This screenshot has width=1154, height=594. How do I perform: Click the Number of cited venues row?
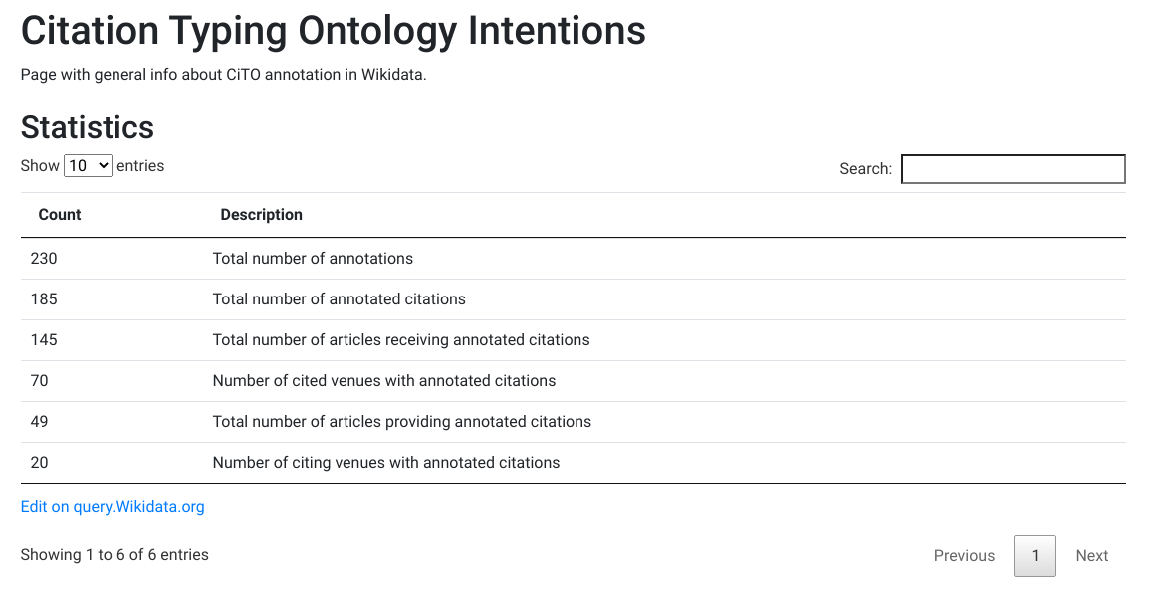[574, 381]
